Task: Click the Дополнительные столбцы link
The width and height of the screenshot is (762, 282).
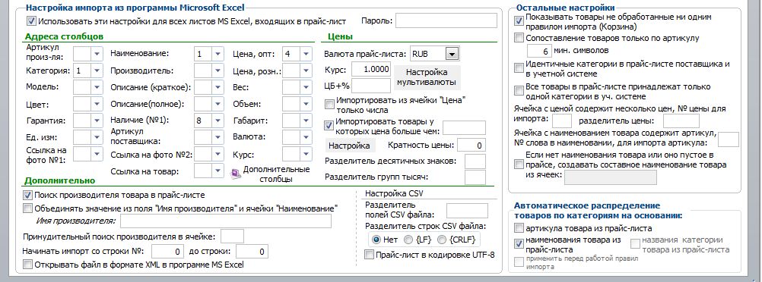Action: pyautogui.click(x=276, y=174)
